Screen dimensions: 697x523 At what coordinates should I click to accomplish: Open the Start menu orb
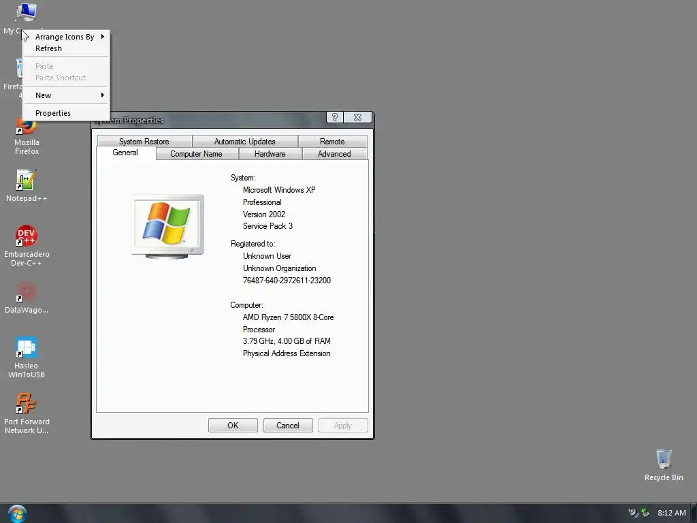[x=17, y=513]
